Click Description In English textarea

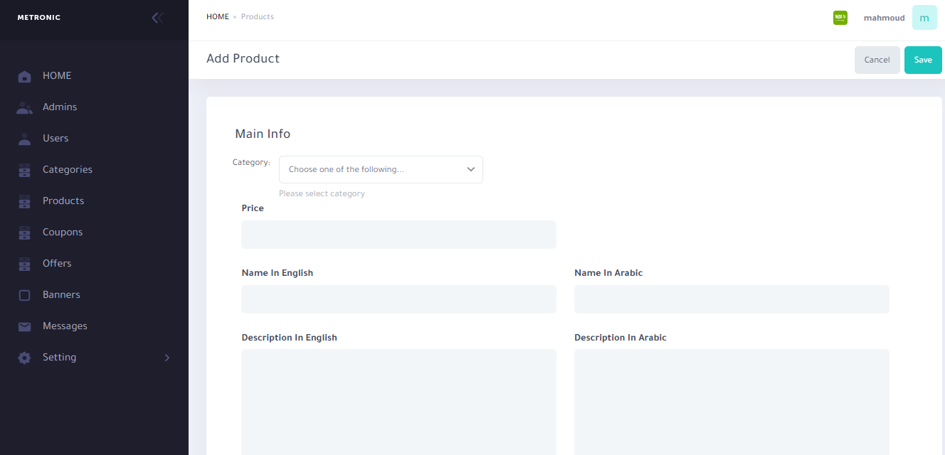[x=398, y=402]
